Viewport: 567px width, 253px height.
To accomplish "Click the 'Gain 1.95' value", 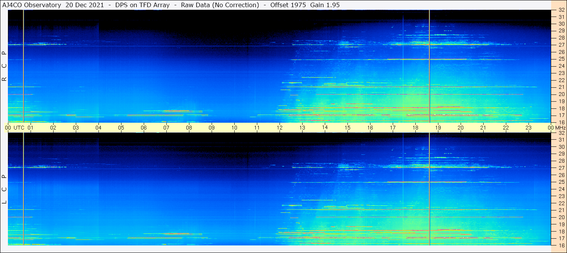I will point(325,5).
